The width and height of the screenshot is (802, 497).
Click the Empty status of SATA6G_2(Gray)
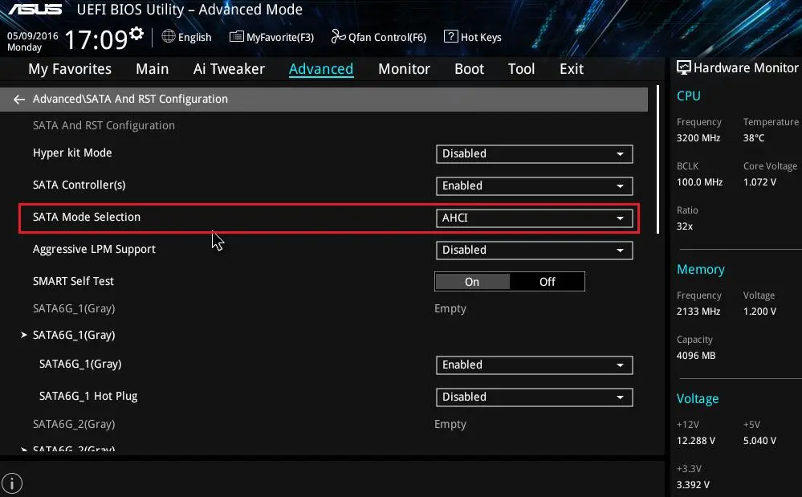click(x=450, y=425)
